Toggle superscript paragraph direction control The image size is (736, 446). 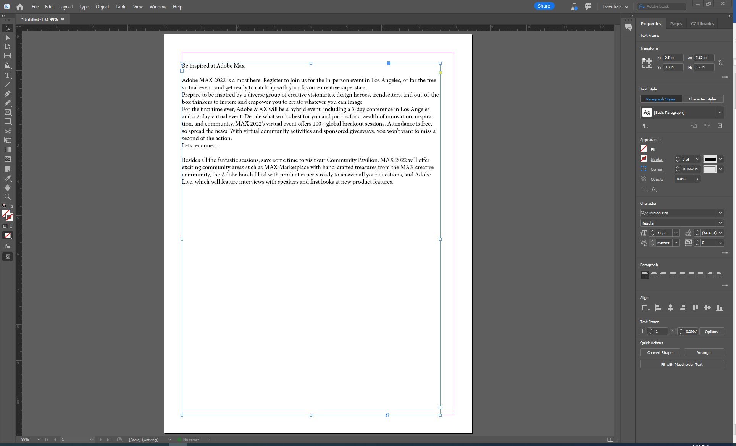[x=707, y=125]
